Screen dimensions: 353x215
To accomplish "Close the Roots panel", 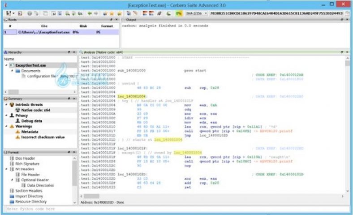I will pyautogui.click(x=117, y=20).
